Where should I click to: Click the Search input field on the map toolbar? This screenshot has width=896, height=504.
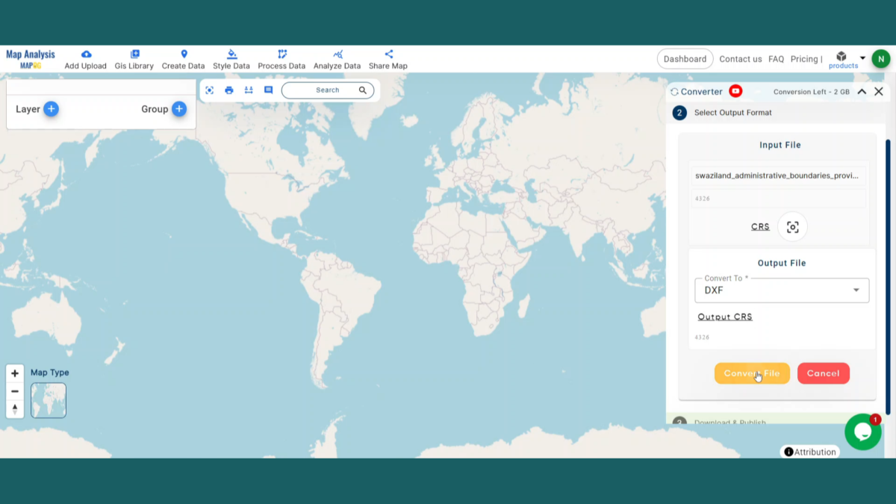pyautogui.click(x=327, y=90)
